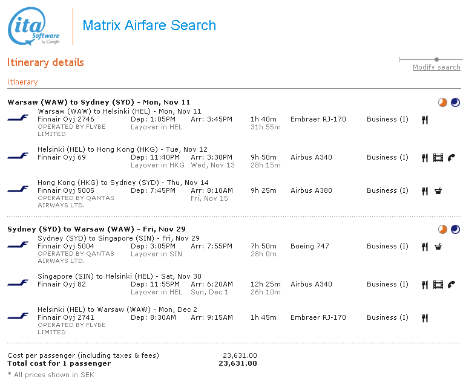This screenshot has width=463, height=379.
Task: Click the blue overnight moon icon for Warsaw to Sydney
Action: coord(455,102)
